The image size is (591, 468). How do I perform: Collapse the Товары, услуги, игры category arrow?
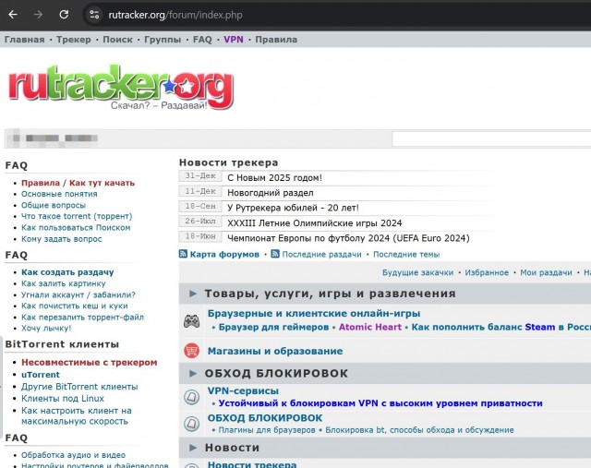coord(193,294)
